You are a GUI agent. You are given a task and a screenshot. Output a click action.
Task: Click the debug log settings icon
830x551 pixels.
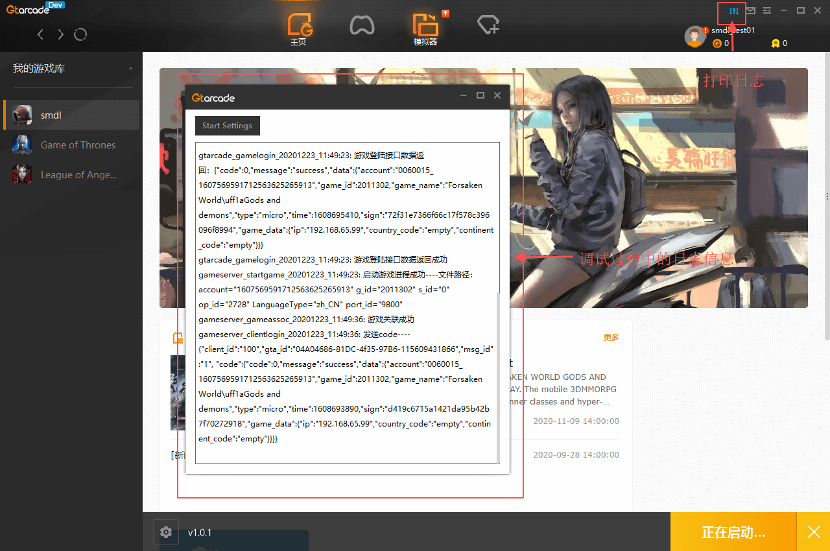734,11
